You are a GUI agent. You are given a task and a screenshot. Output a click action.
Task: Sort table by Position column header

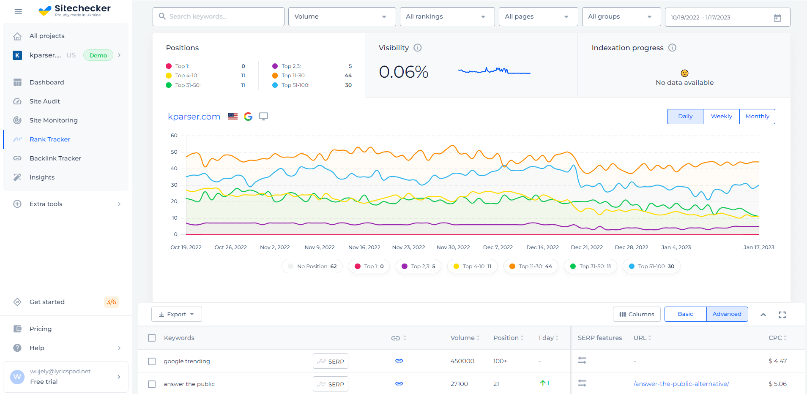(509, 338)
